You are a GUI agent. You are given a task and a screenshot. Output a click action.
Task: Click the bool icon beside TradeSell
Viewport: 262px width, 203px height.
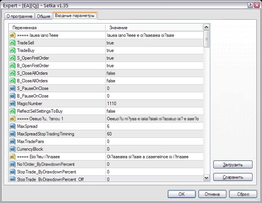point(13,43)
